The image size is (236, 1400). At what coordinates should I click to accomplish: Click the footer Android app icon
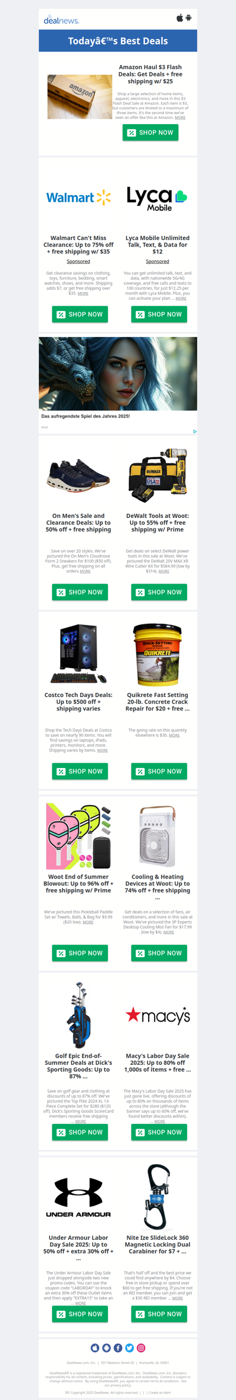point(106,1348)
